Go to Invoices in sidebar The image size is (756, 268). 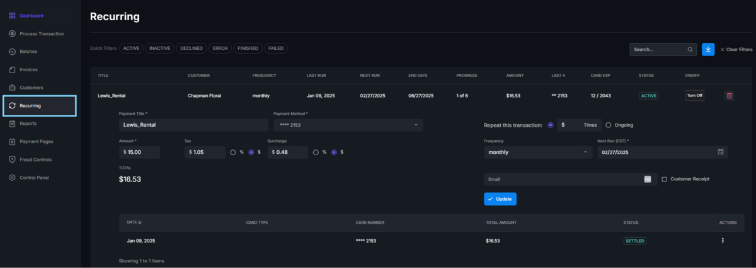[x=29, y=69]
